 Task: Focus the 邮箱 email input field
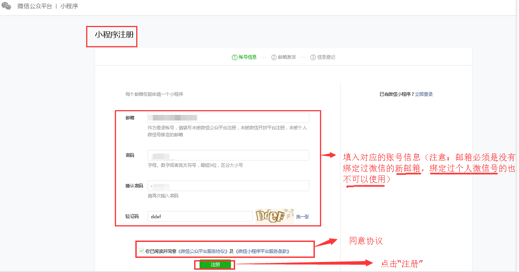(x=228, y=118)
